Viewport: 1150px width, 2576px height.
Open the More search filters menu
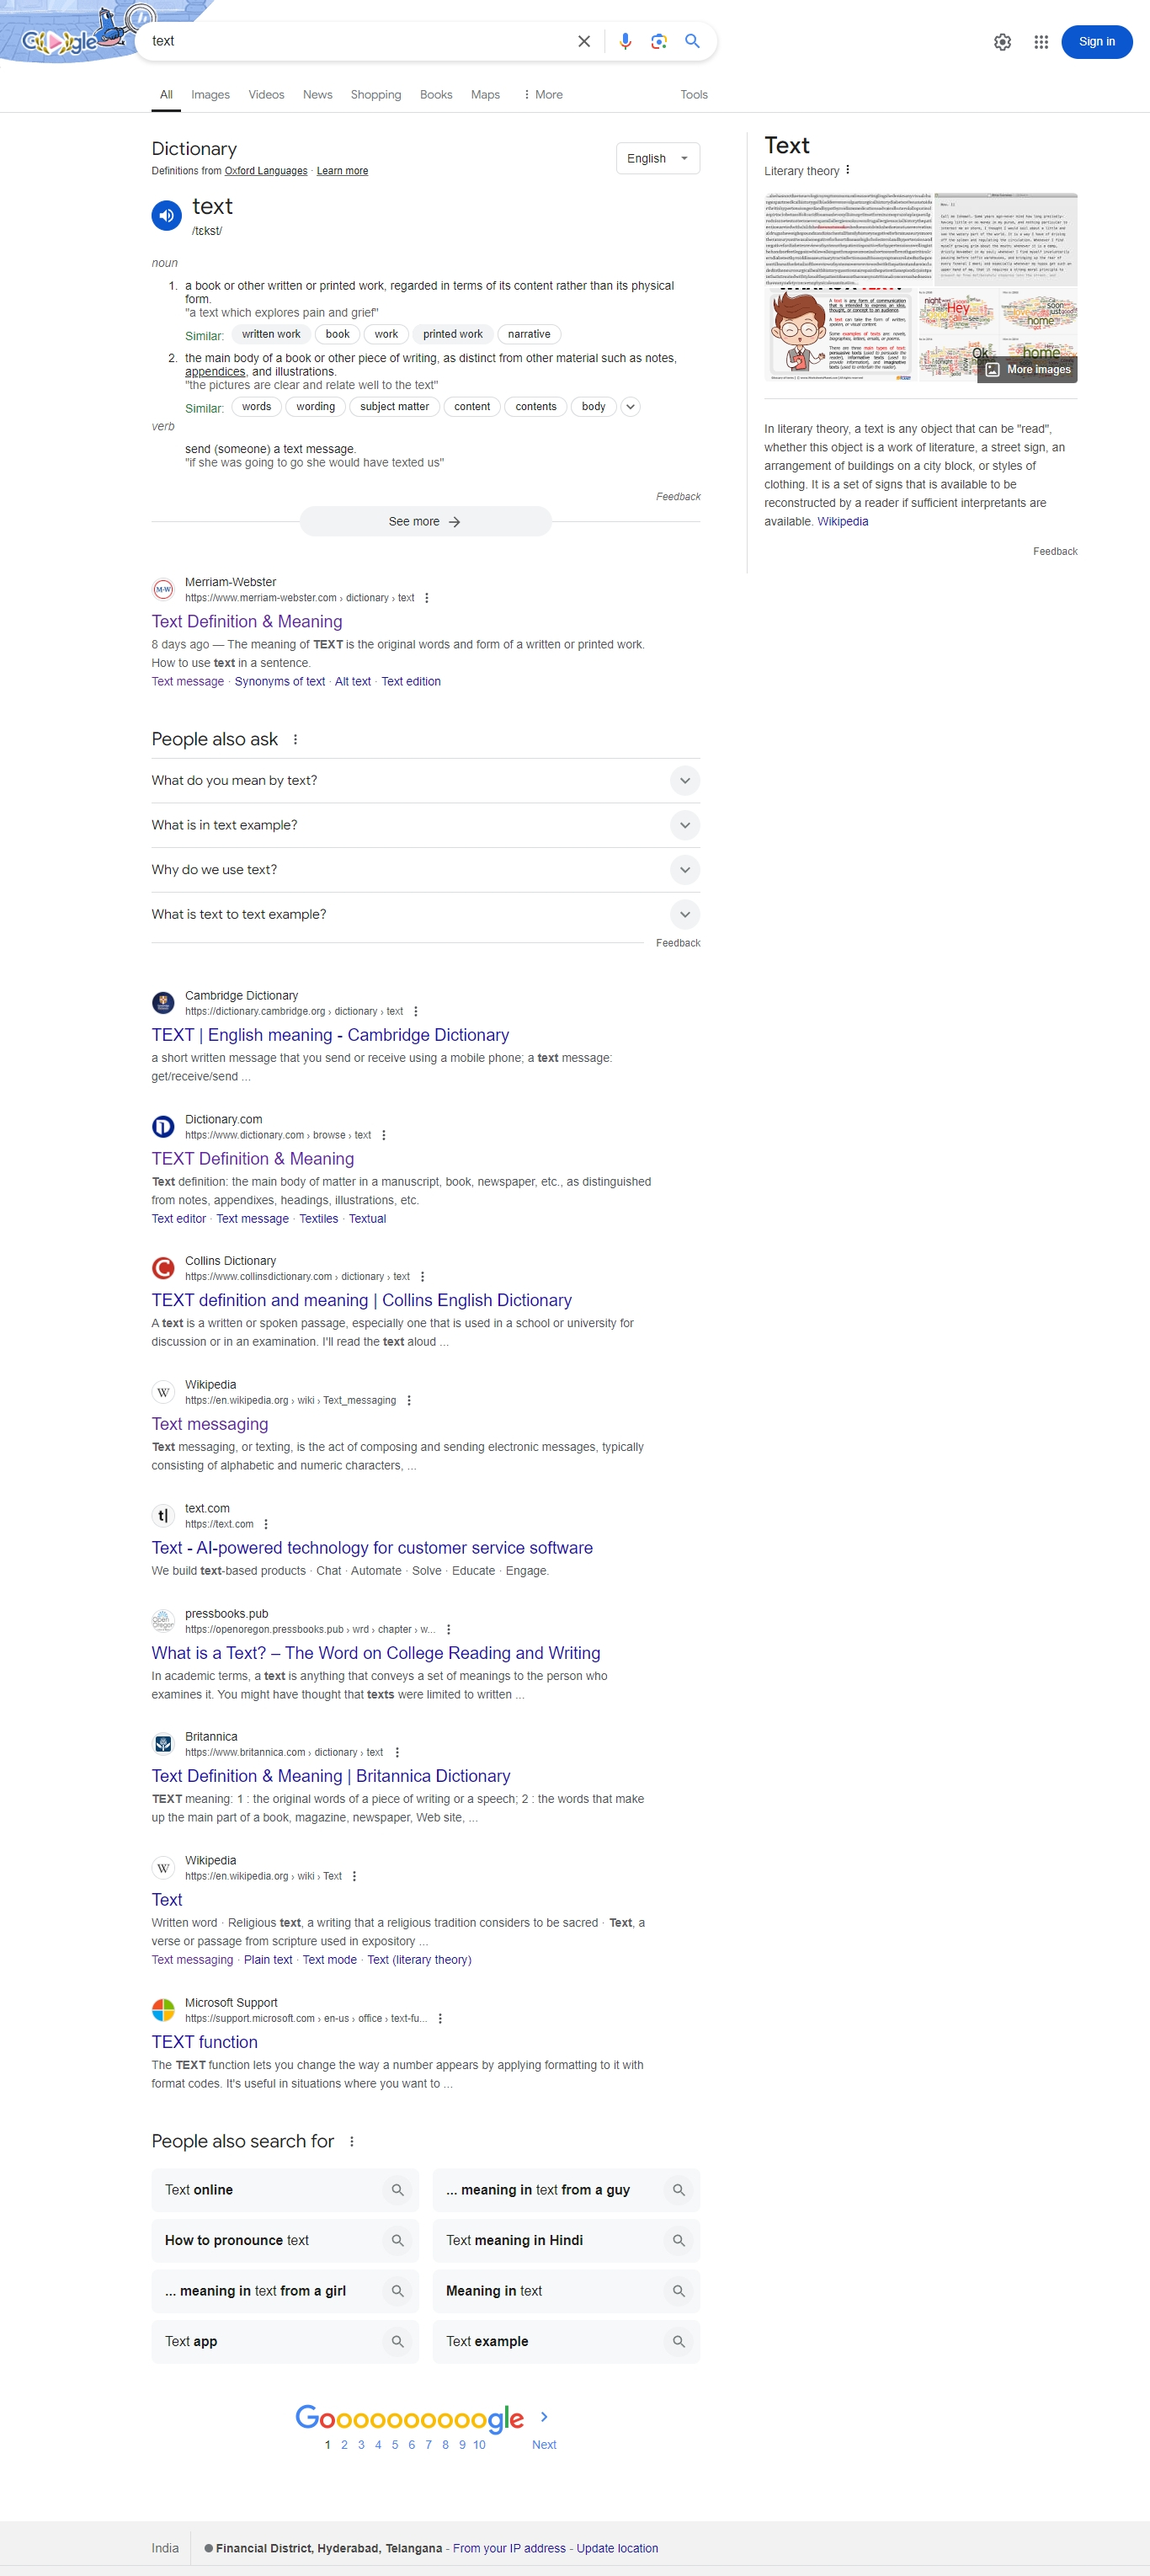point(543,95)
